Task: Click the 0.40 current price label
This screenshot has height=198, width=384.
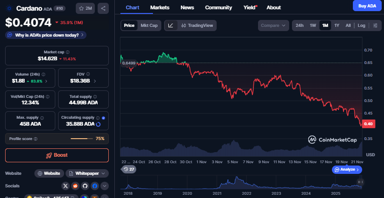Action: coord(368,124)
